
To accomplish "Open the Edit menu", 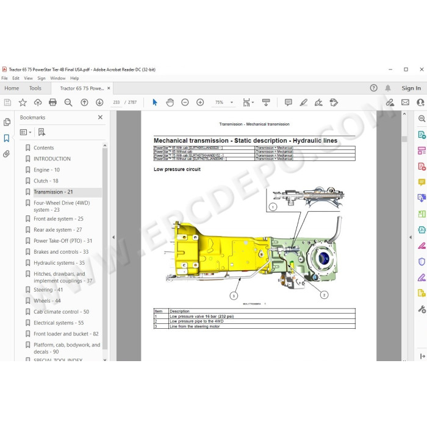I will (x=16, y=78).
